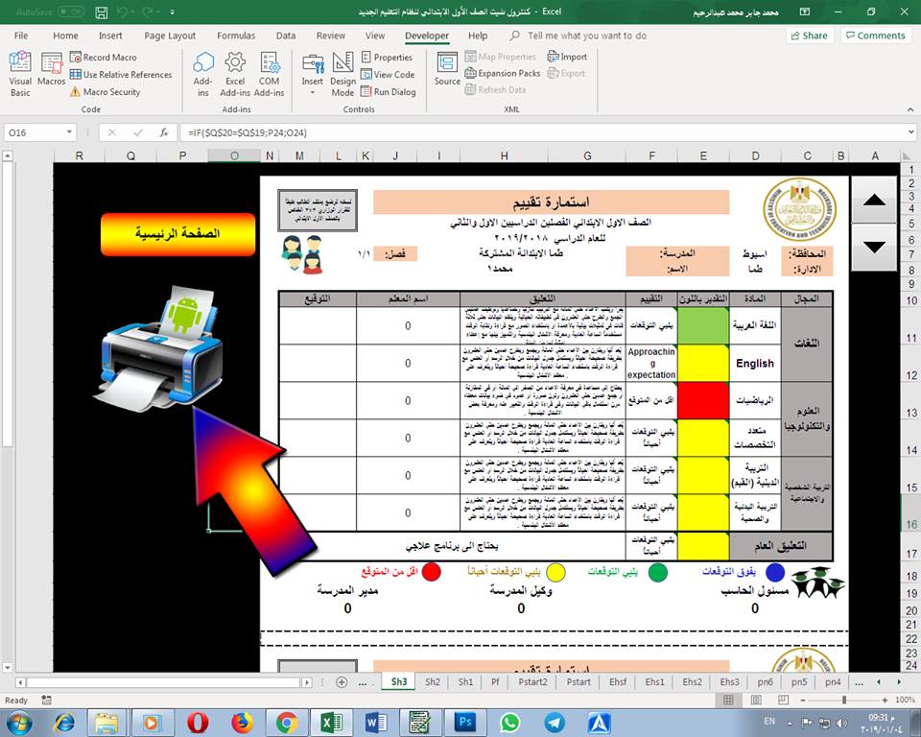Open the Review tab

[331, 36]
